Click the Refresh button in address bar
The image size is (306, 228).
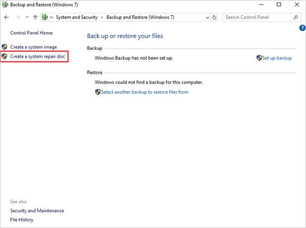tap(214, 17)
